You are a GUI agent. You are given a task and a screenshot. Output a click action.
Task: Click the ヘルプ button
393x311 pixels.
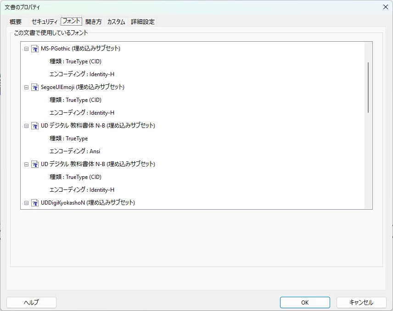click(31, 302)
